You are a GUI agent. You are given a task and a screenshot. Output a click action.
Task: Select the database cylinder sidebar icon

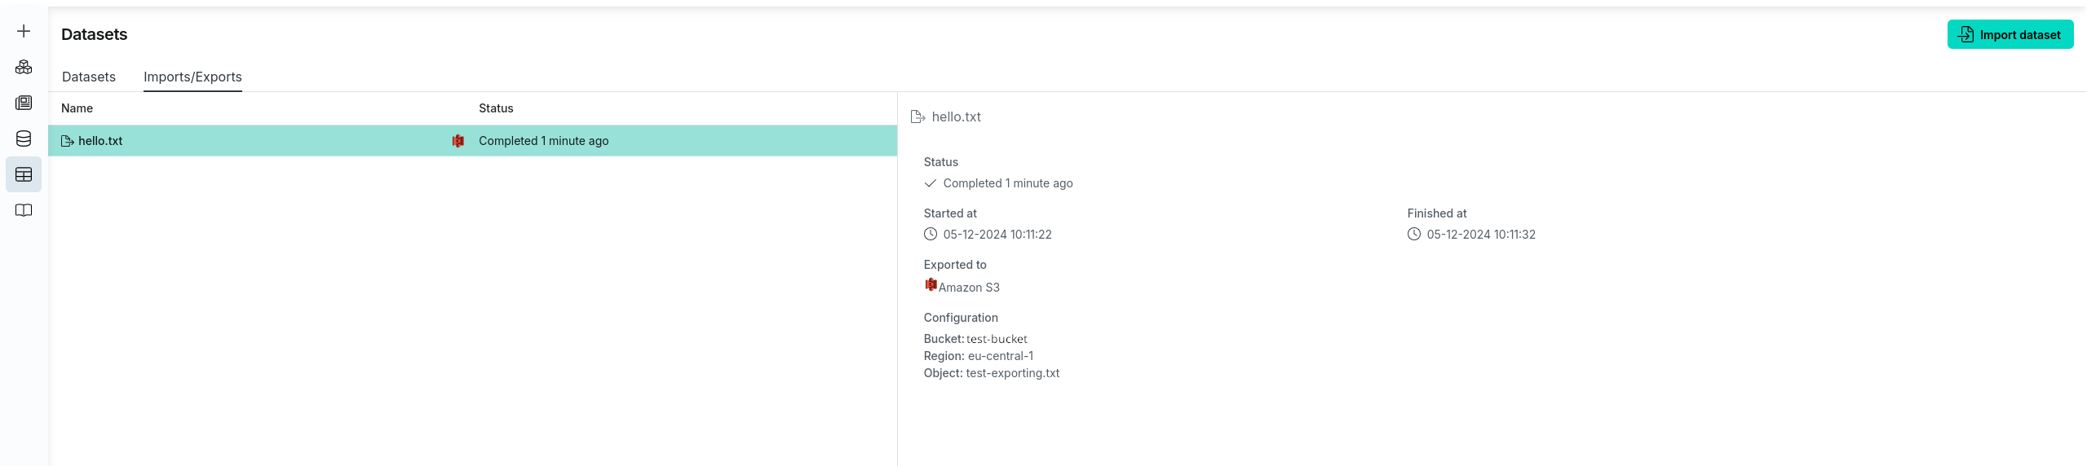24,138
